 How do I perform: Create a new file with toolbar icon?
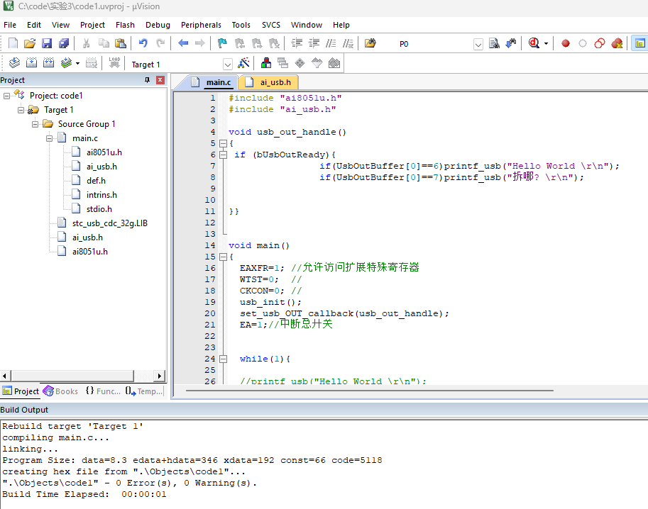pos(13,43)
